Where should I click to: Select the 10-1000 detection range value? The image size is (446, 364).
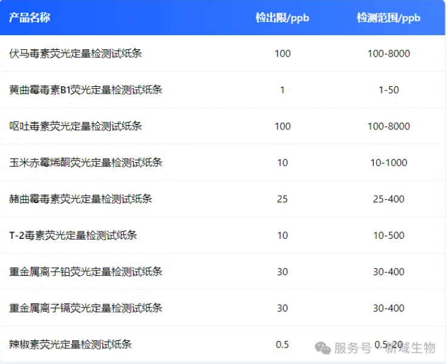click(388, 163)
